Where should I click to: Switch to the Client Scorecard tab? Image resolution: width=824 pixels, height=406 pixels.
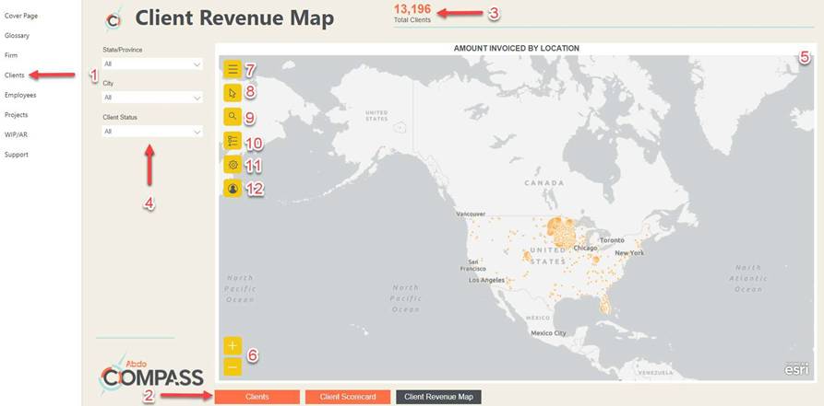tap(348, 397)
